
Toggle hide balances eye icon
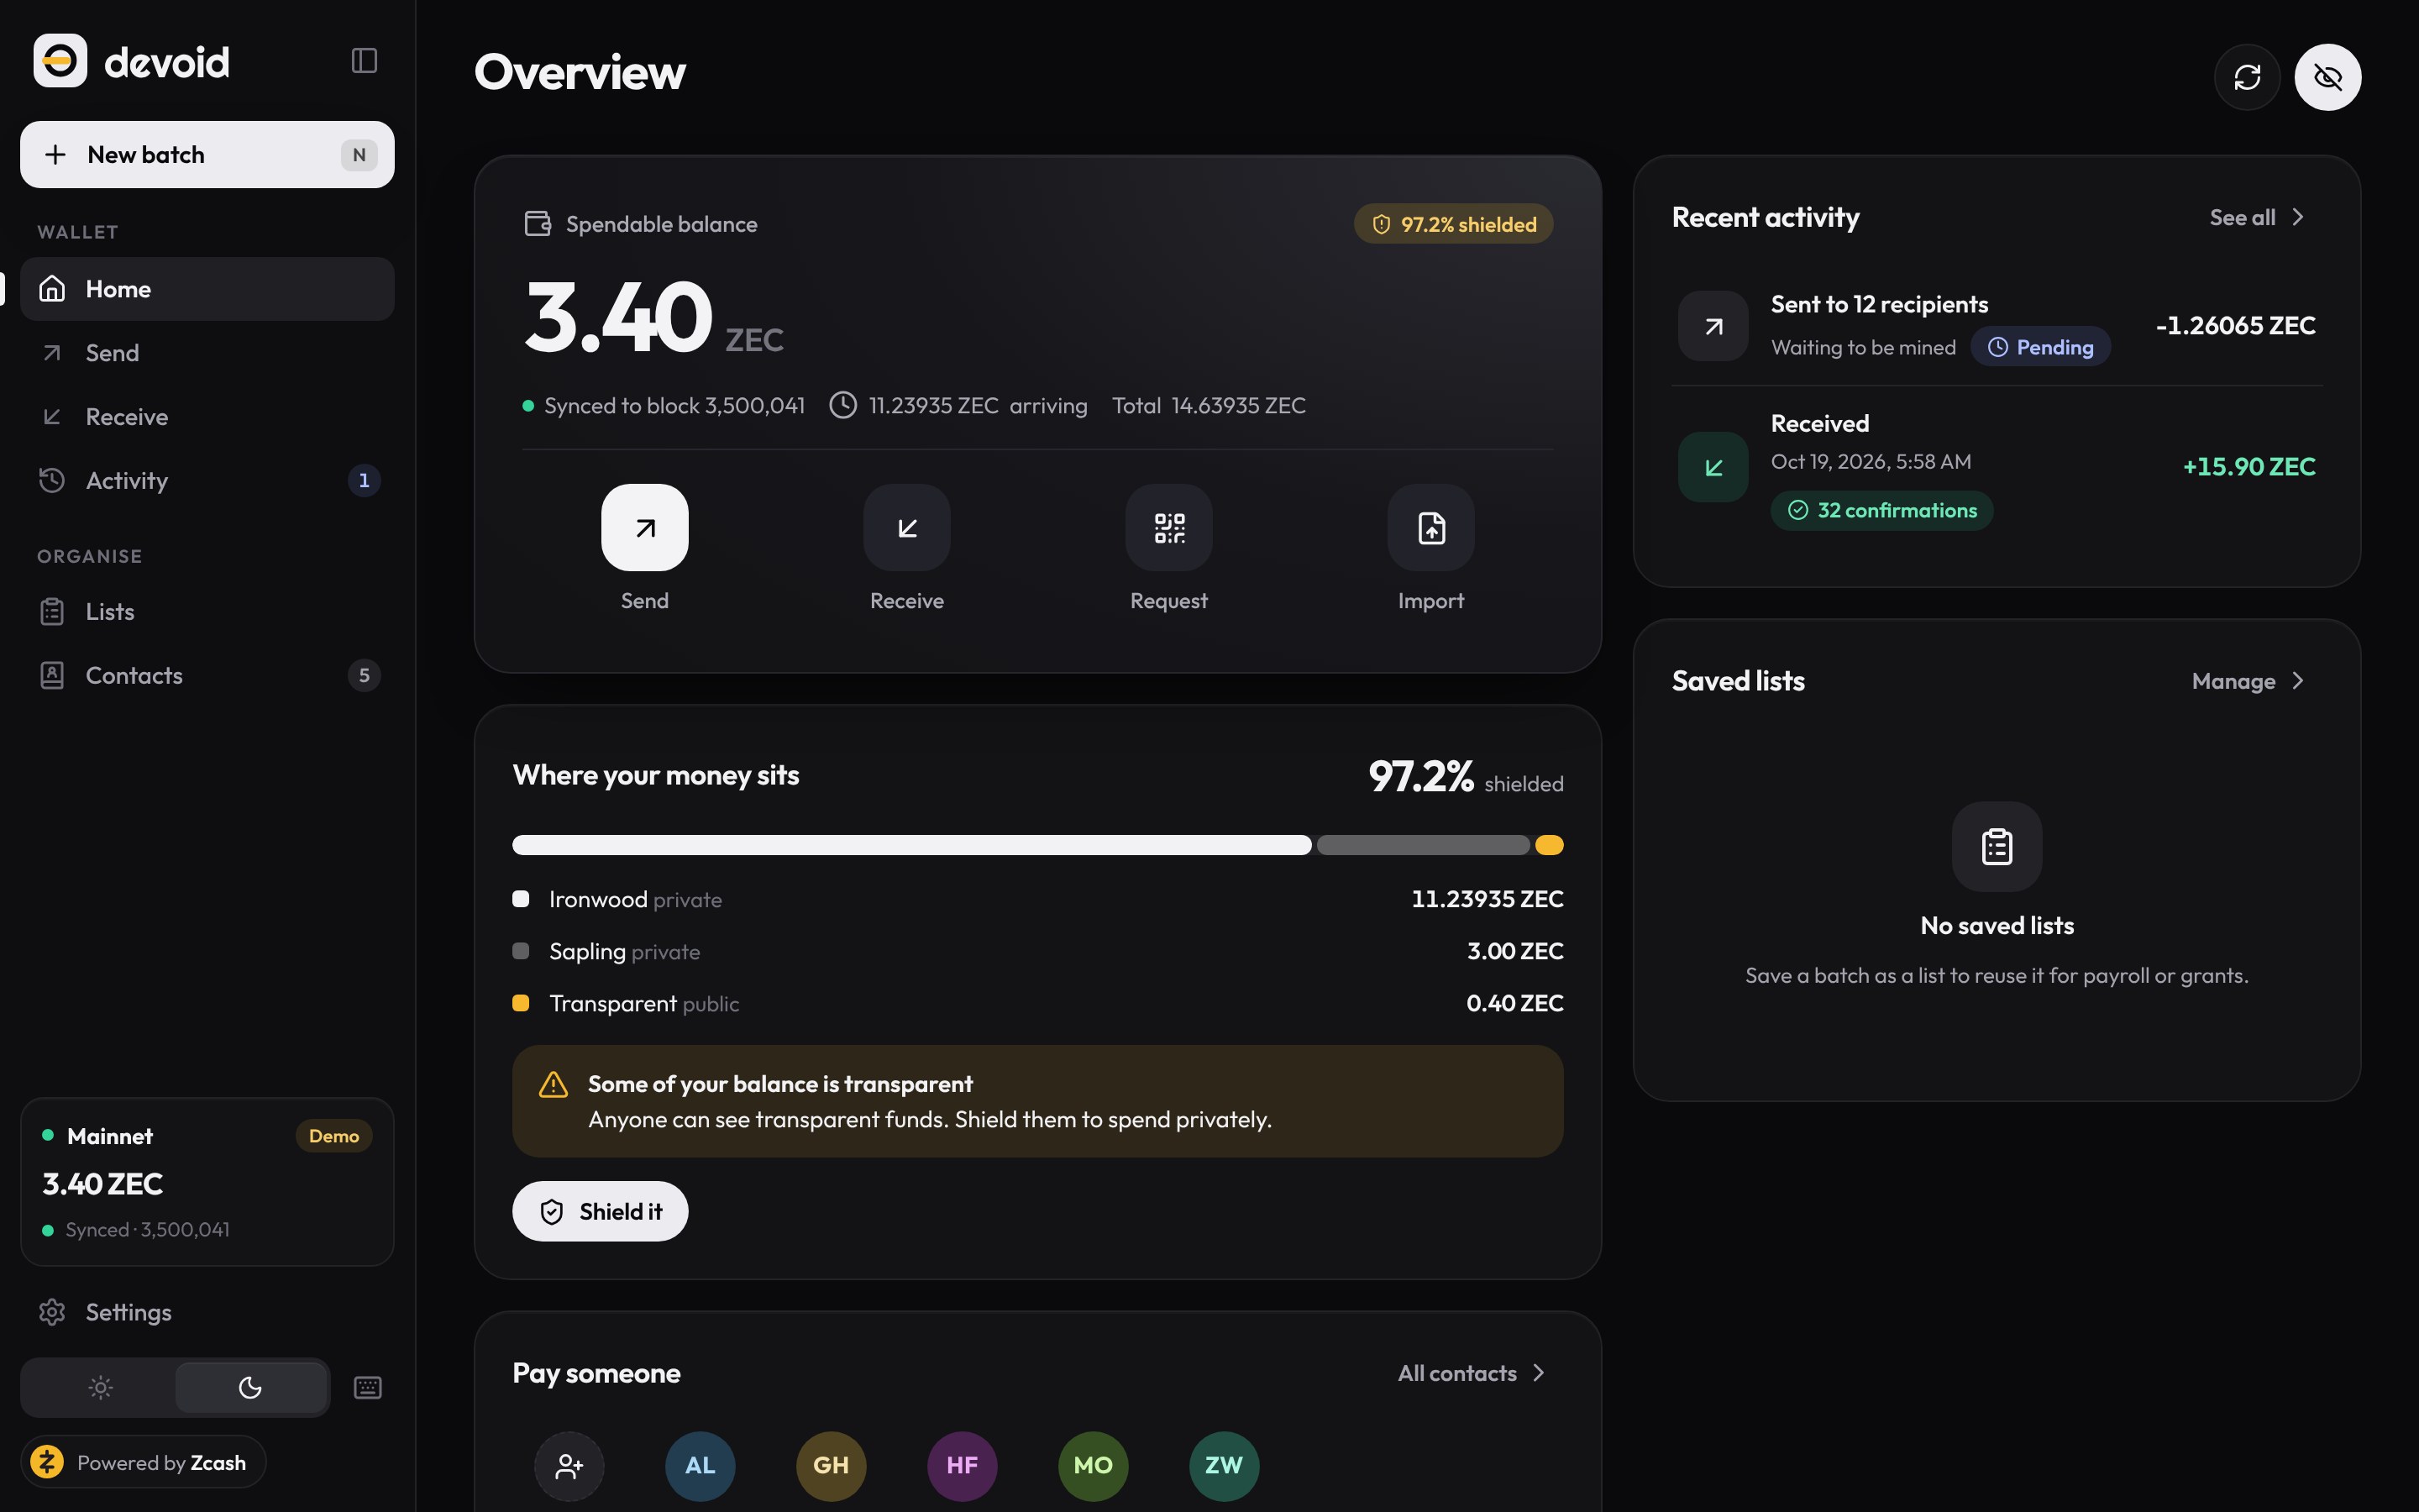pyautogui.click(x=2327, y=77)
